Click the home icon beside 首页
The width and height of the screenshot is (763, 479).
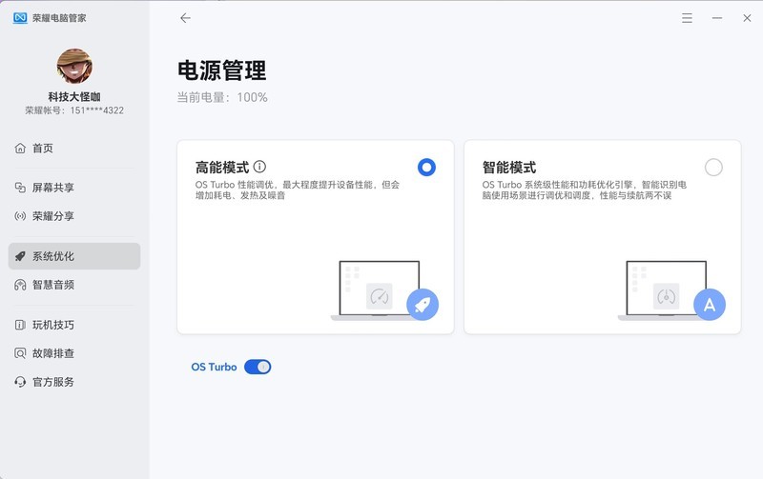point(20,149)
